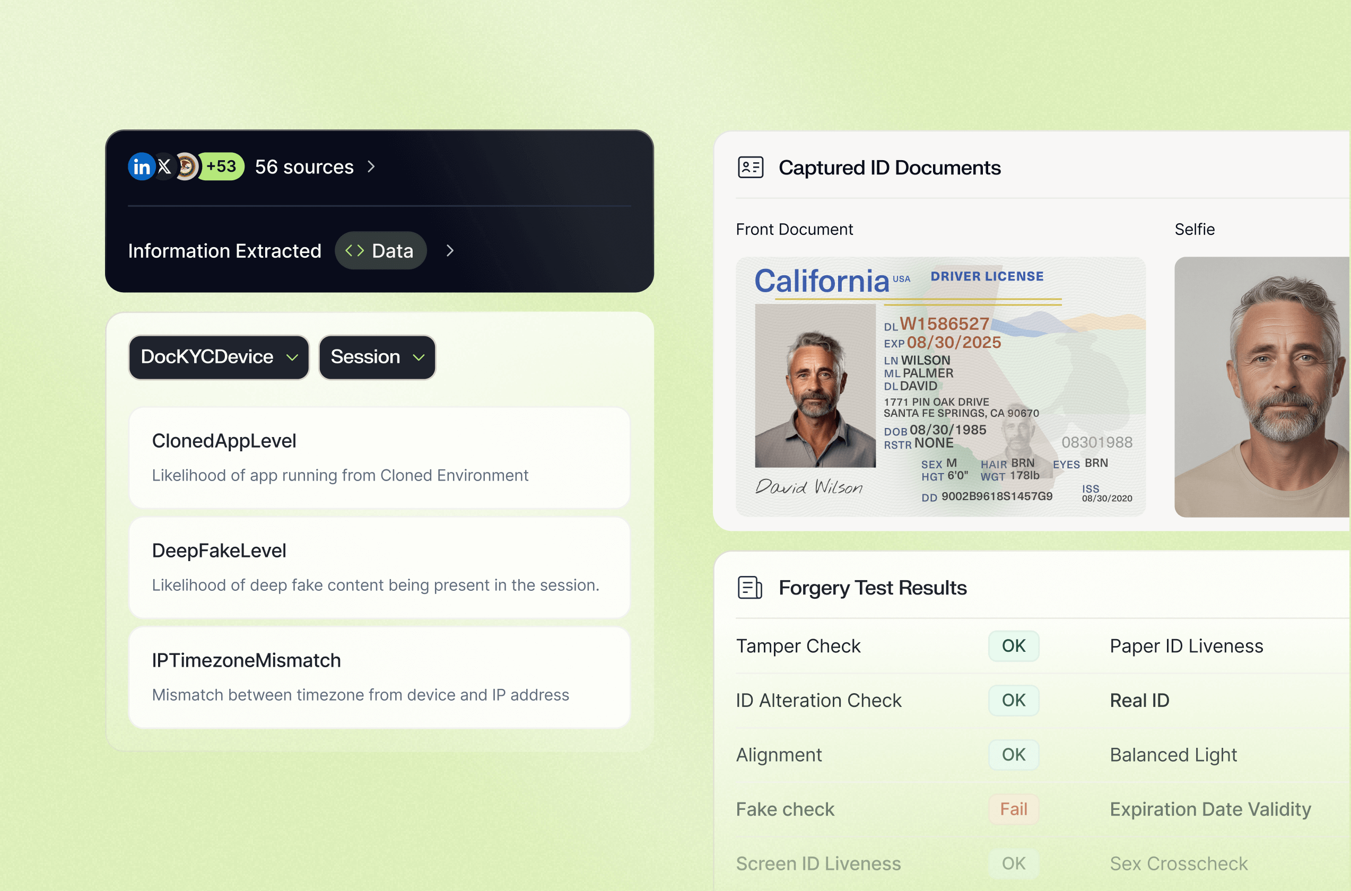Screen dimensions: 1351x891
Task: Open the Selfie photo thumbnail
Action: coord(1262,387)
